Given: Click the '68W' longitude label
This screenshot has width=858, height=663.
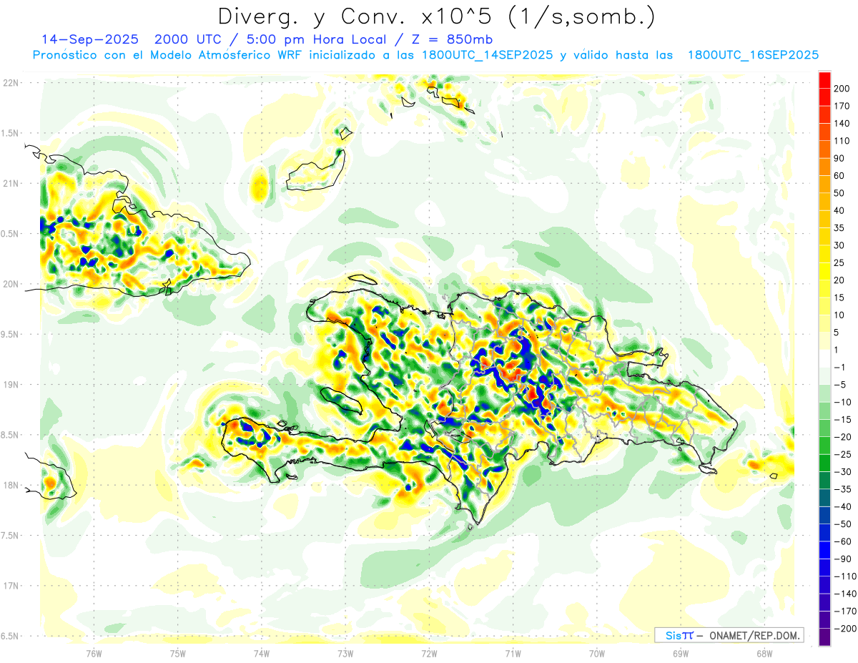Looking at the screenshot, I should [x=764, y=654].
